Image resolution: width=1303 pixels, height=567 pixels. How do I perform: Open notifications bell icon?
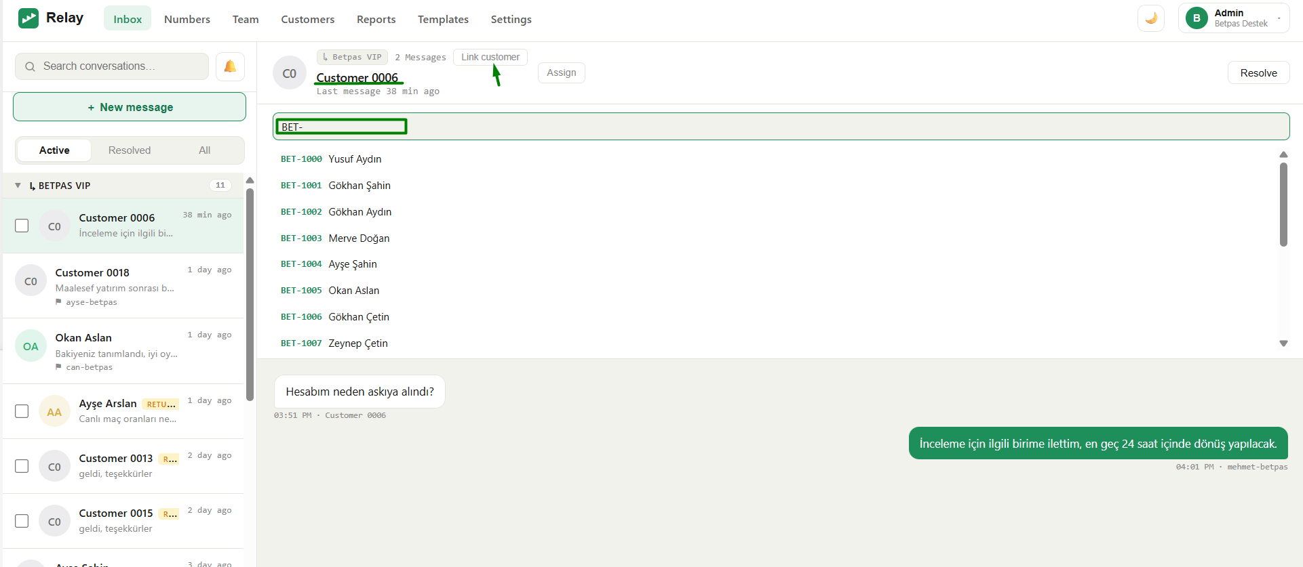coord(230,66)
